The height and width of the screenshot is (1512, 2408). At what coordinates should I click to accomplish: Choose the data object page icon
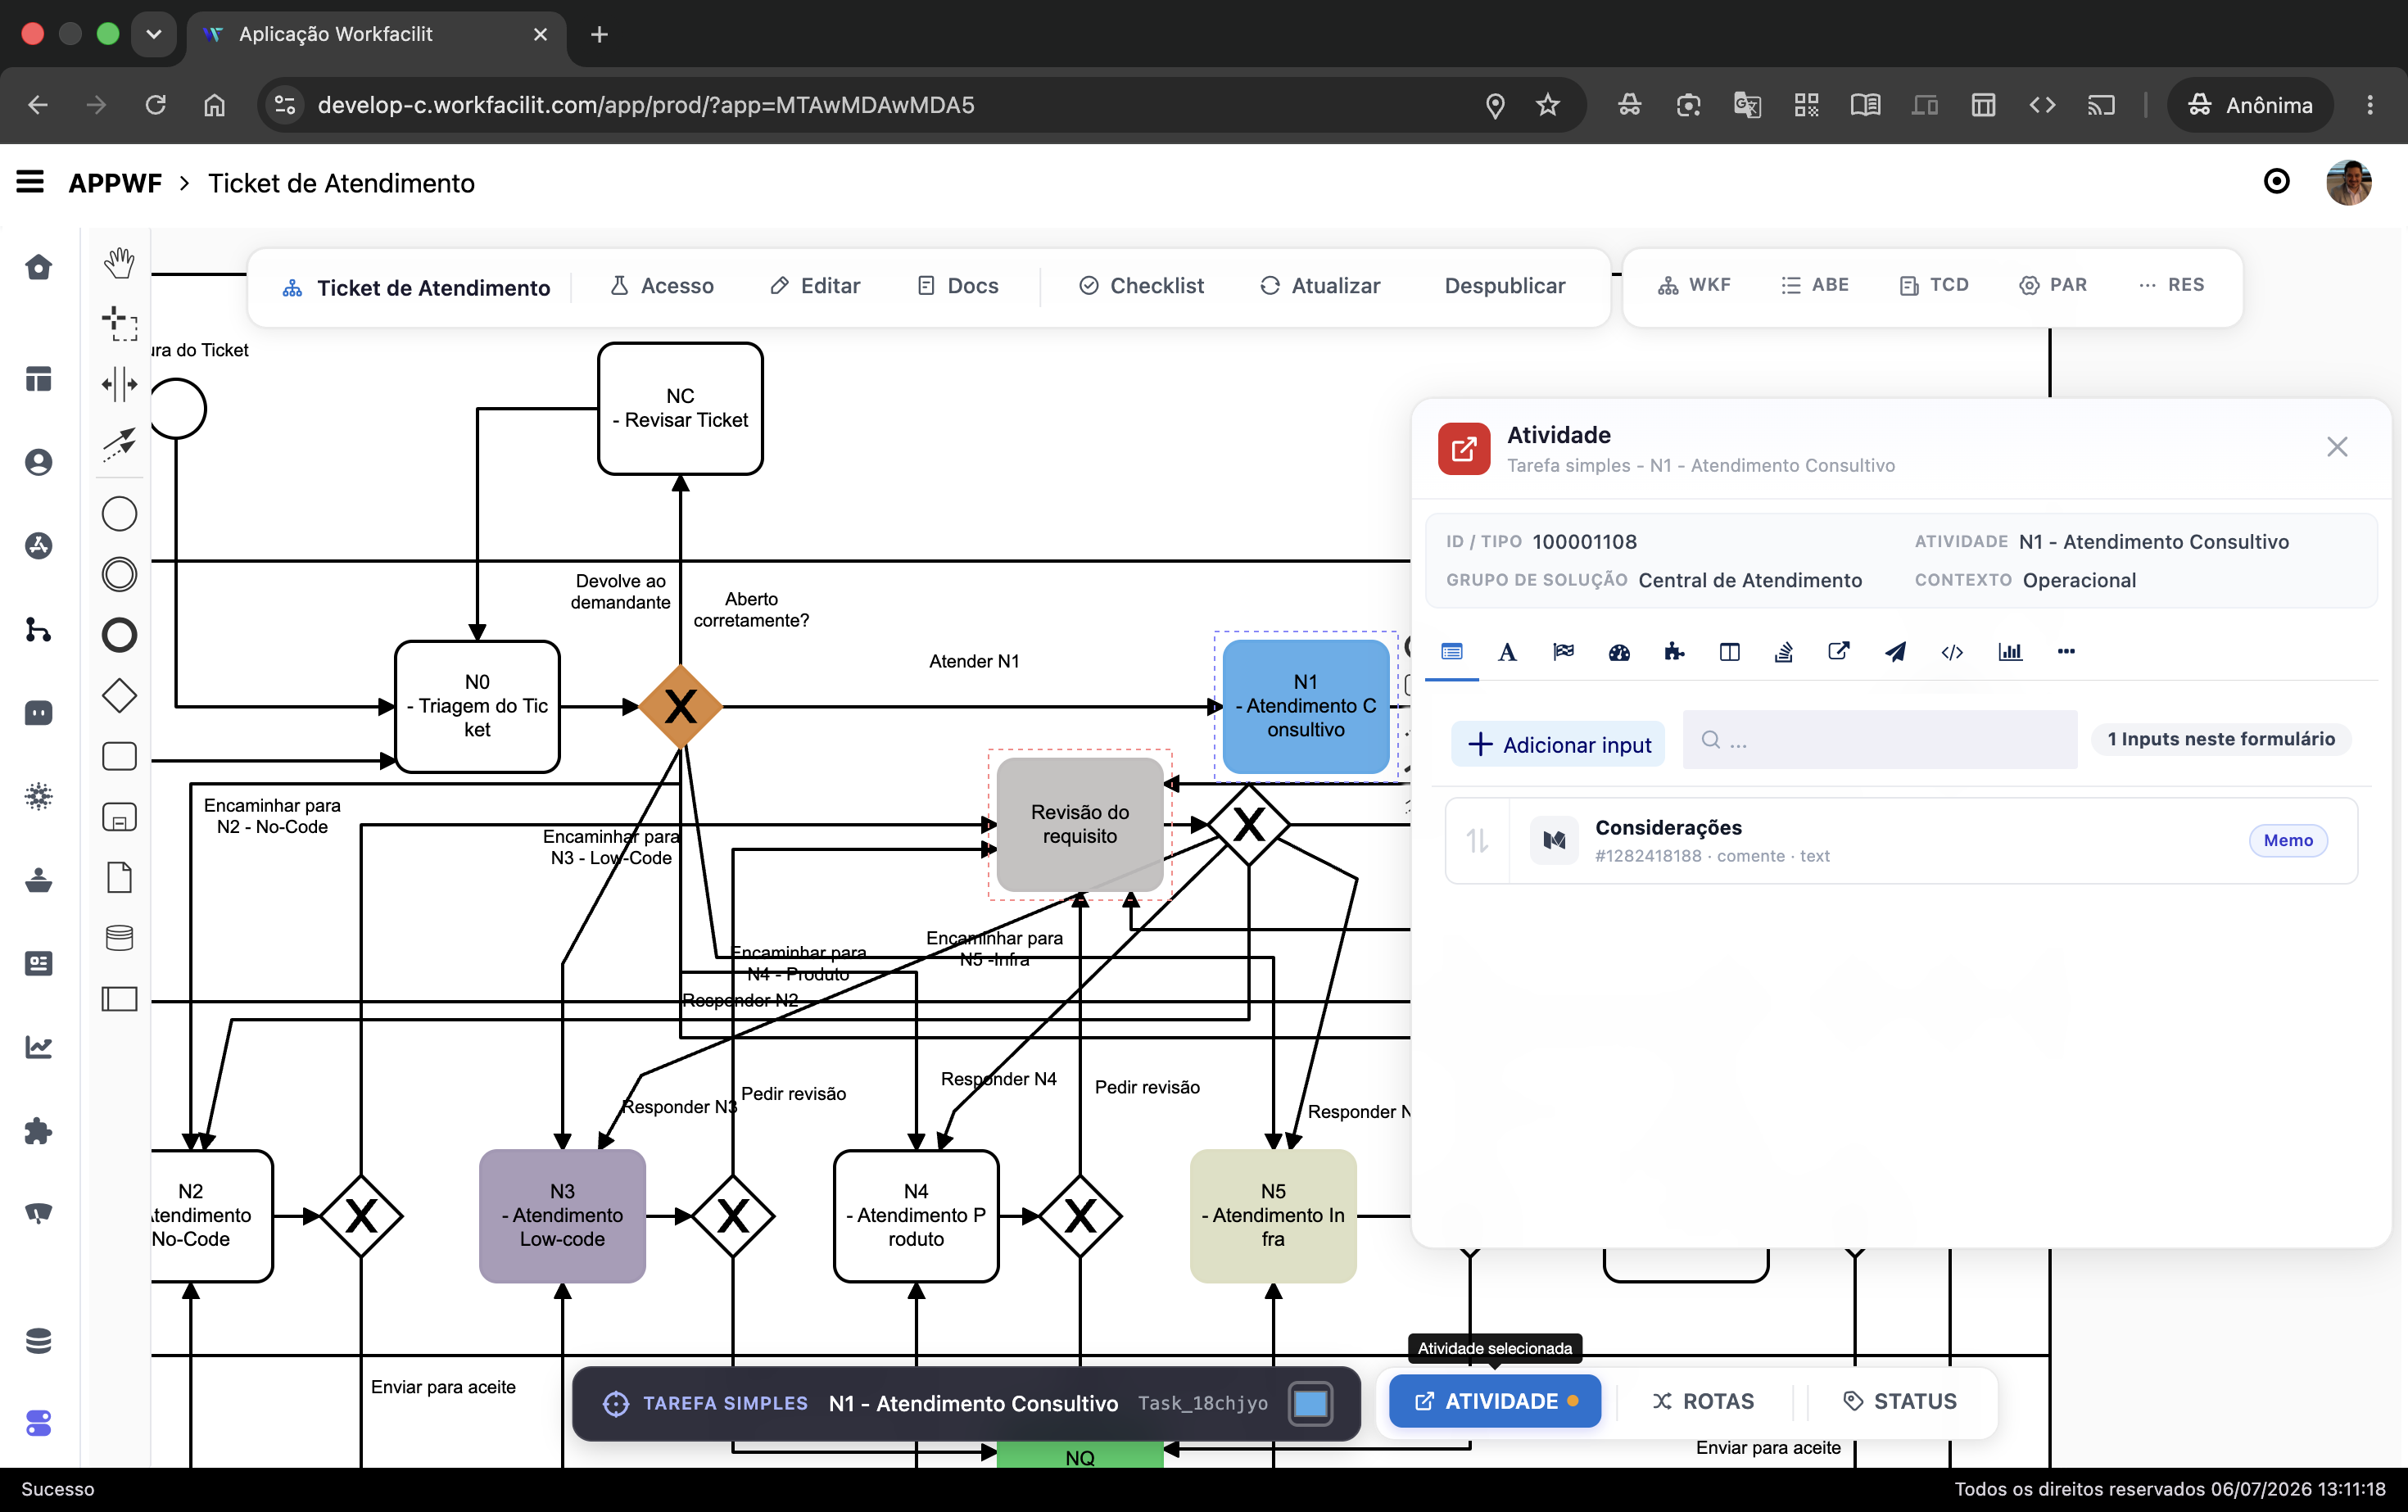tap(119, 877)
